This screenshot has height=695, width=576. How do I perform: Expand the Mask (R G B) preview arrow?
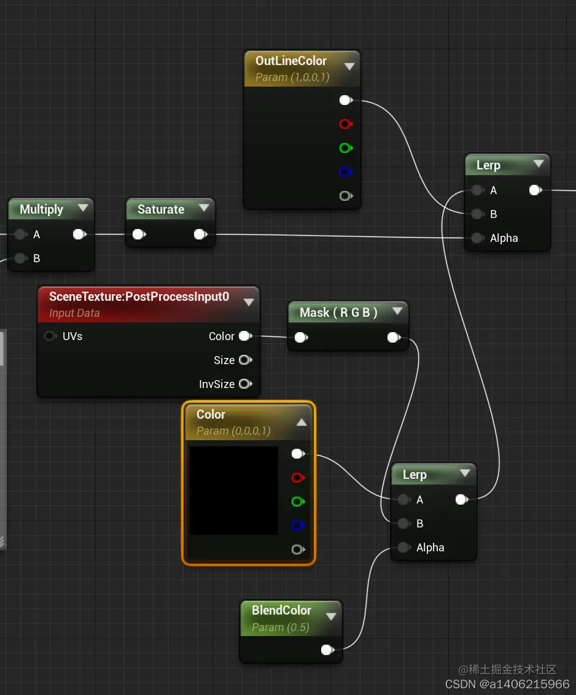(397, 311)
